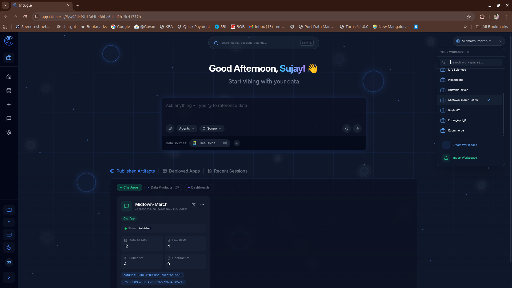Switch to Published Artifacts tab

click(x=133, y=171)
